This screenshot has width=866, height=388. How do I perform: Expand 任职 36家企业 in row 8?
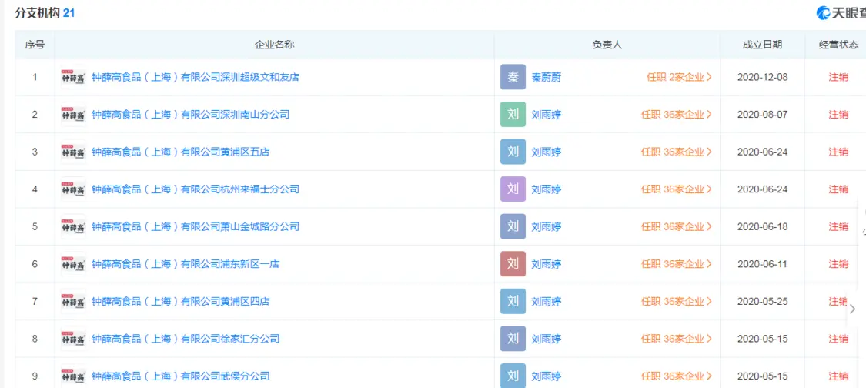(x=677, y=339)
